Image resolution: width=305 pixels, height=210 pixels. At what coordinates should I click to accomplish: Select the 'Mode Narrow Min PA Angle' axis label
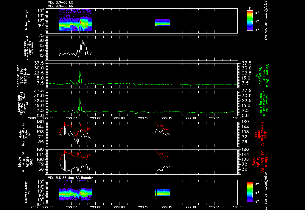[x=25, y=134]
